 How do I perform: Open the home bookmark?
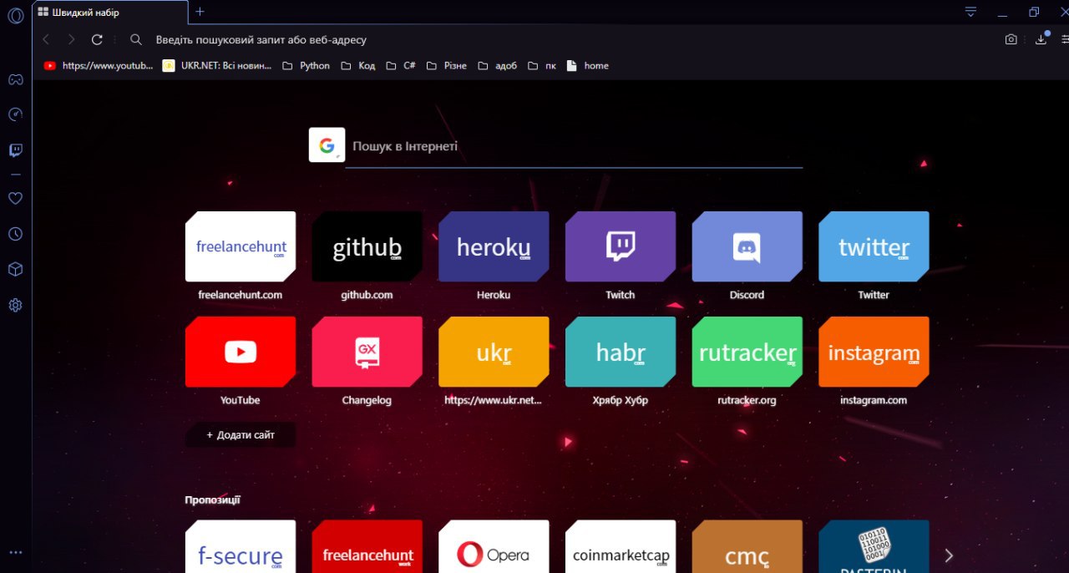click(x=588, y=66)
